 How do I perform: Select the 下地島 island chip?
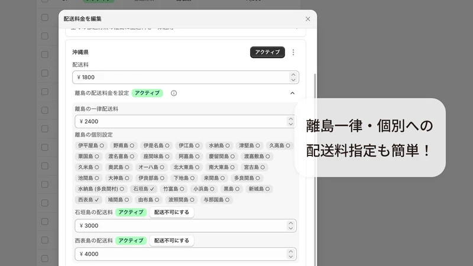pyautogui.click(x=184, y=179)
